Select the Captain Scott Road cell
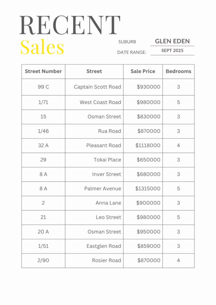The height and width of the screenshot is (305, 216). 97,87
